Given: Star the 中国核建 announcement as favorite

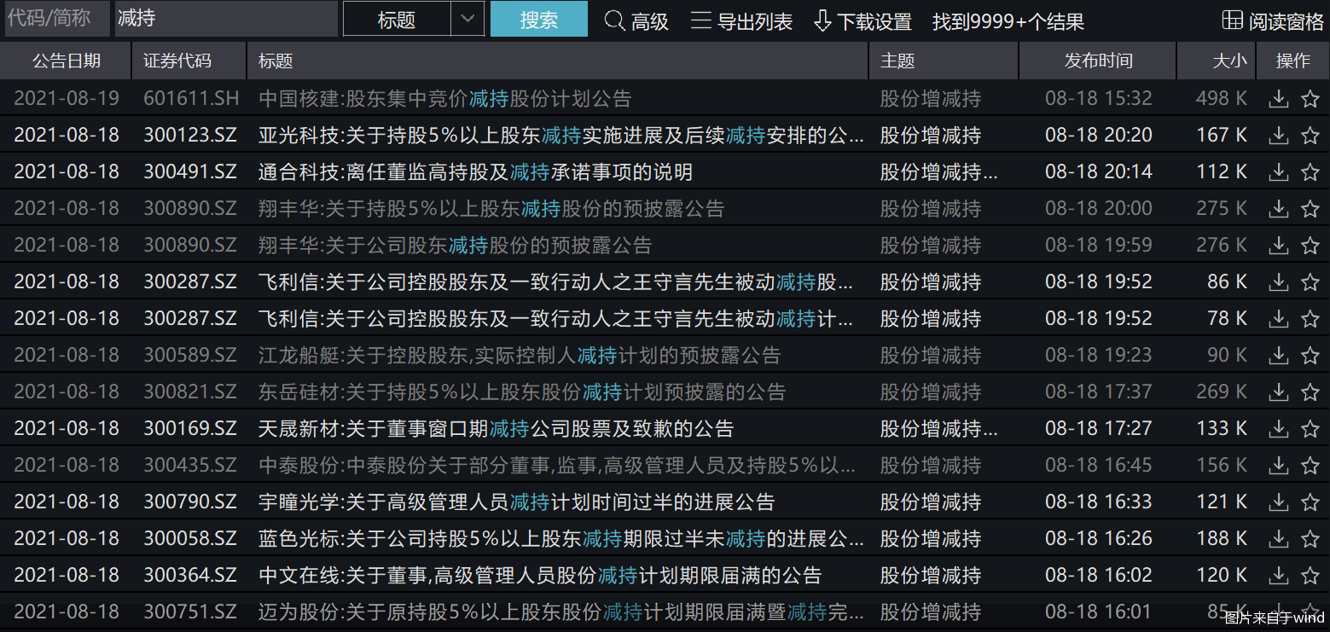Looking at the screenshot, I should 1310,99.
